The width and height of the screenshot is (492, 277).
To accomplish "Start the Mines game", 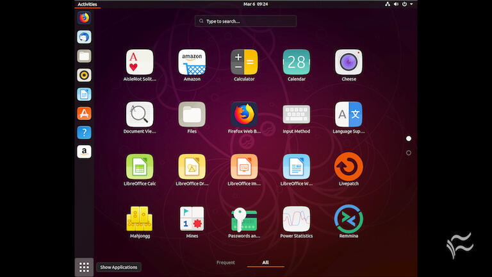I will pos(192,219).
